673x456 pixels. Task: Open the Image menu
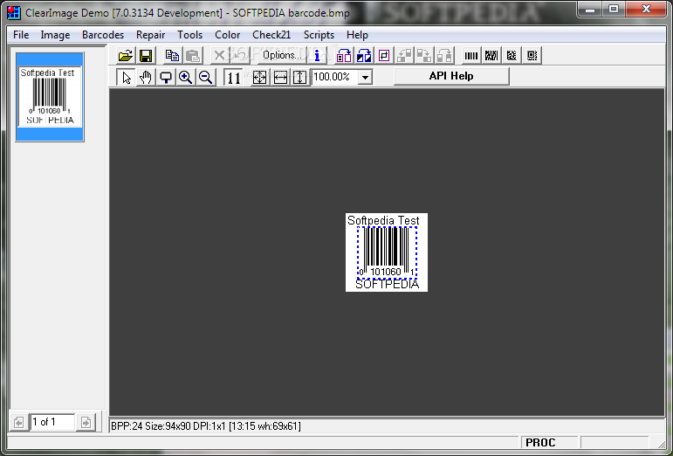coord(55,35)
